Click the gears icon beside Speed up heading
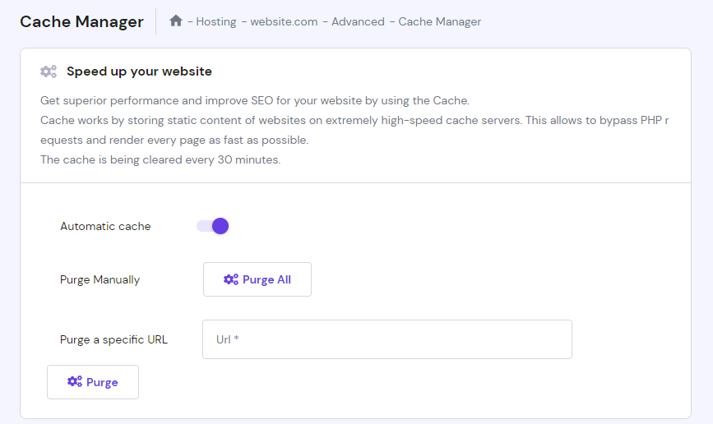This screenshot has width=713, height=424. point(49,71)
